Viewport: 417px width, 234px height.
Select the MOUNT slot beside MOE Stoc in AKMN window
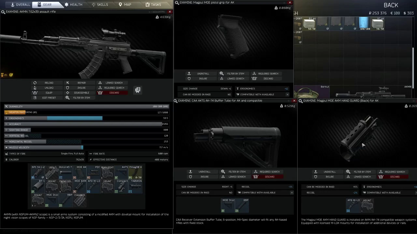[38, 200]
